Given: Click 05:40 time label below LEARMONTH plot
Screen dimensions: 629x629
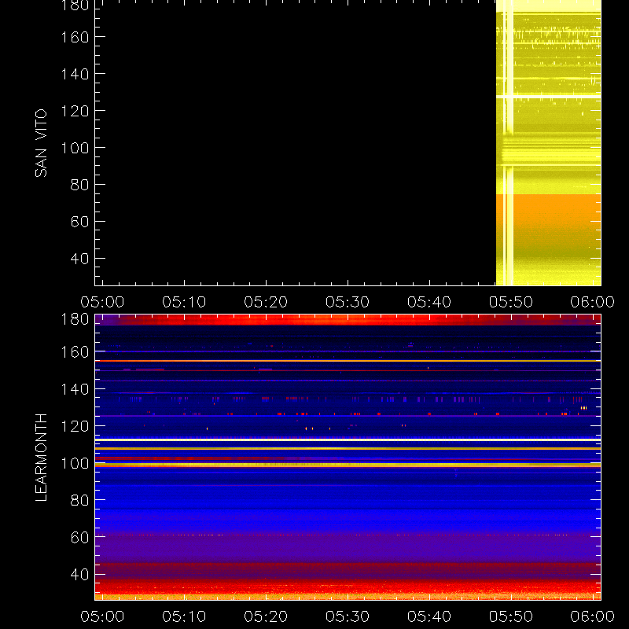Looking at the screenshot, I should click(x=429, y=616).
